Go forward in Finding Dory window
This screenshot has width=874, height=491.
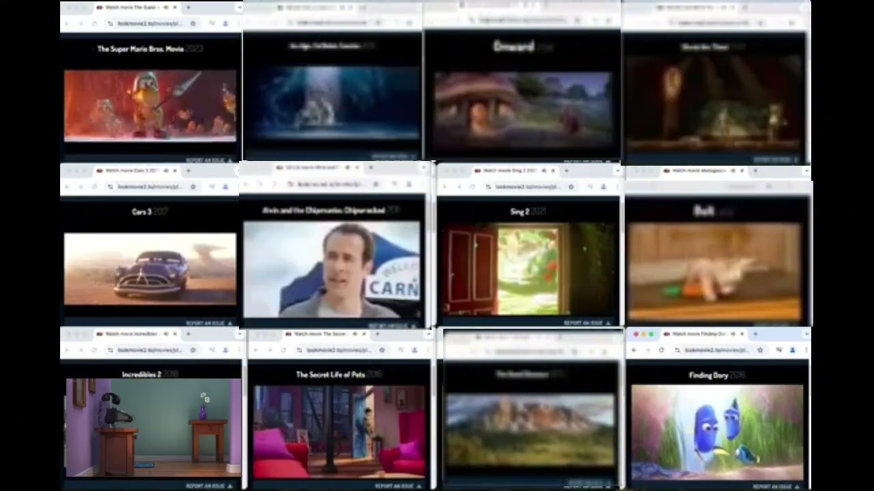(647, 350)
